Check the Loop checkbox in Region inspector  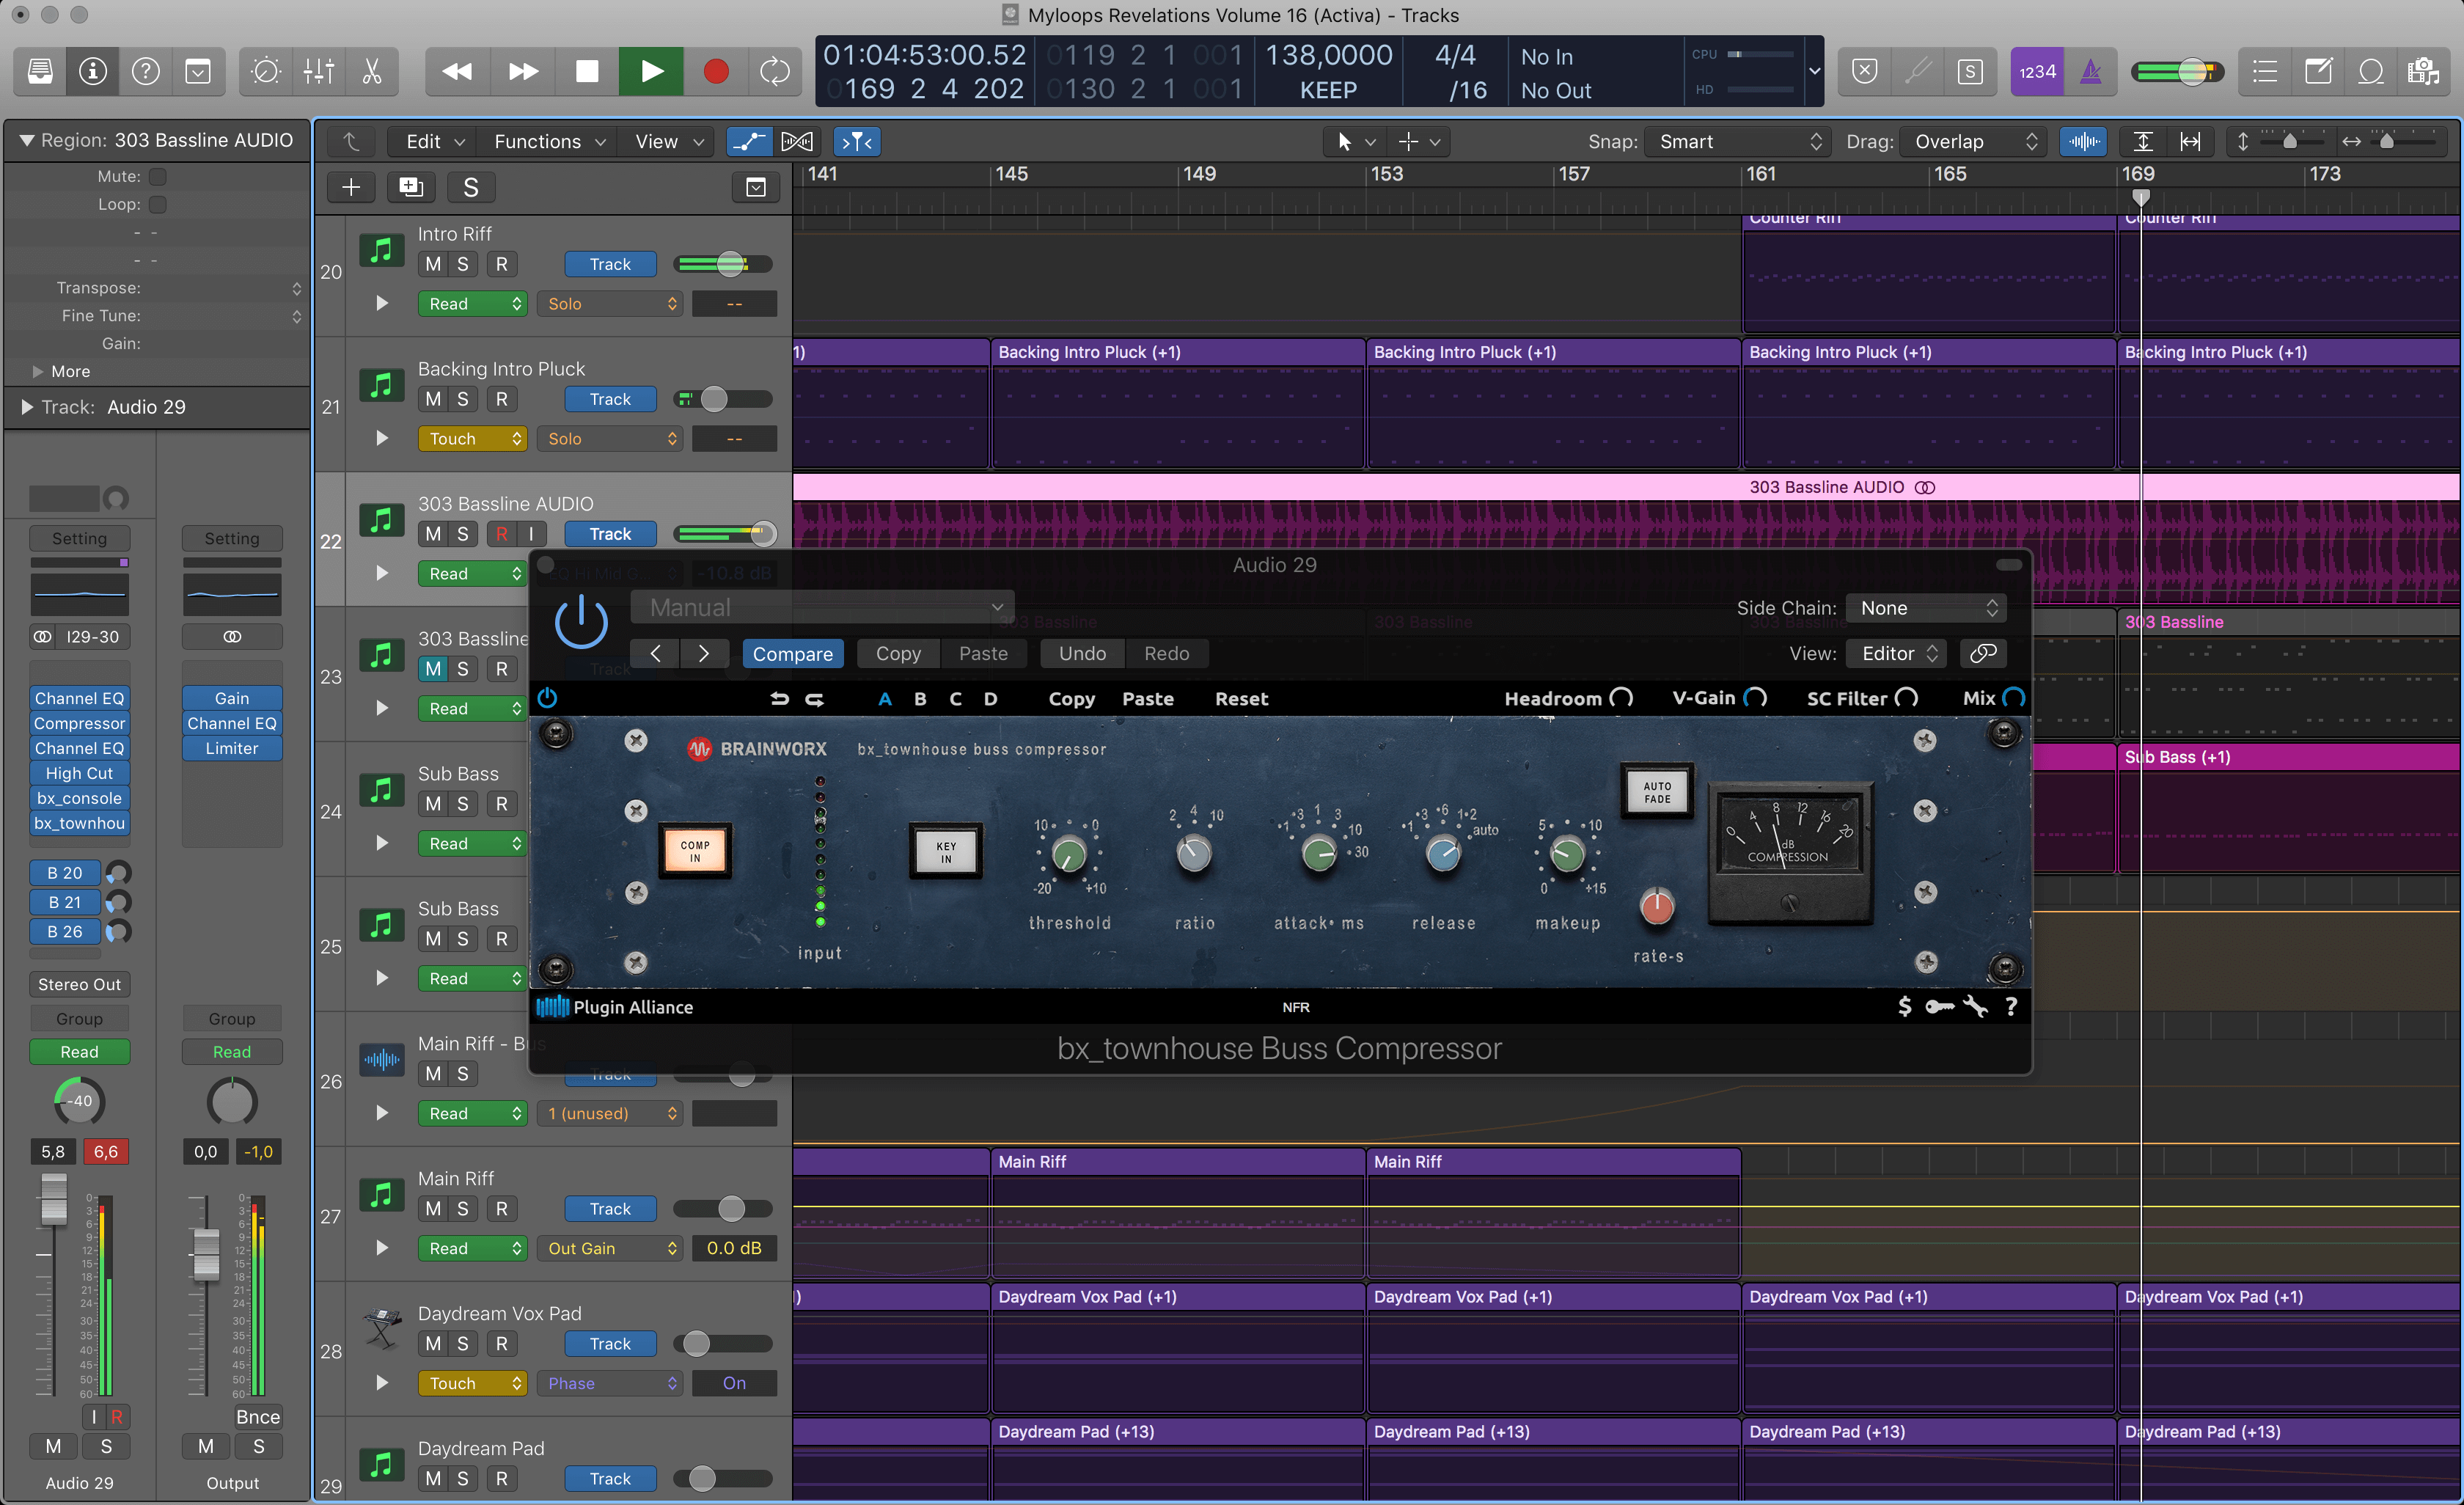coord(158,204)
